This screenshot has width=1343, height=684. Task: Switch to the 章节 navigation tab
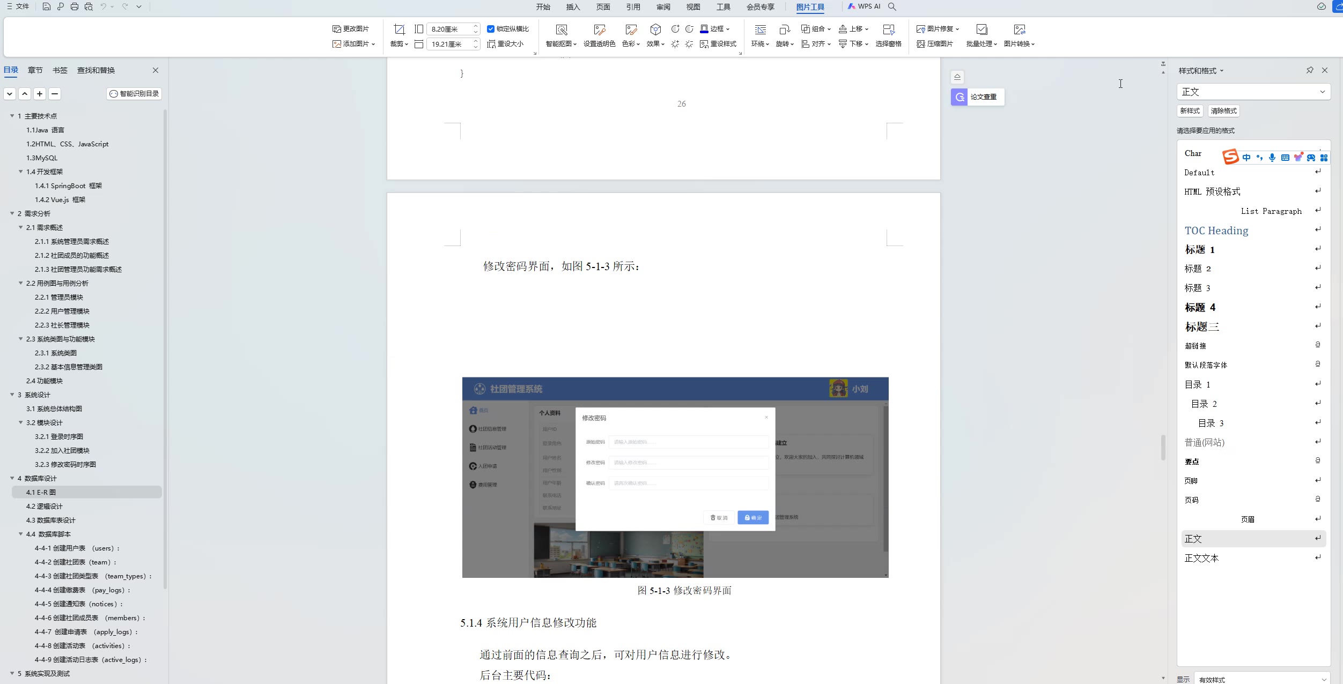click(35, 70)
